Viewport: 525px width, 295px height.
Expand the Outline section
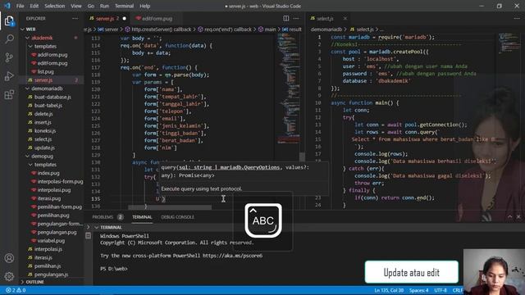(x=34, y=282)
